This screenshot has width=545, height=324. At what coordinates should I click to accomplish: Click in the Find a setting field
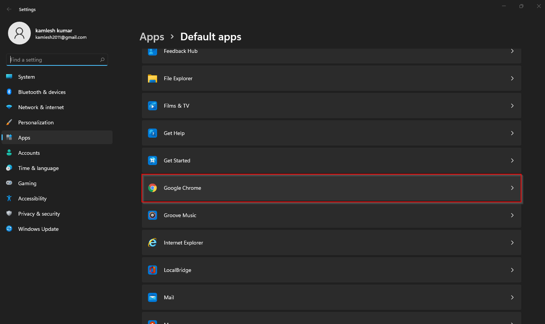57,60
